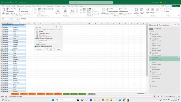Screen dimensions: 181x102
Task: Sort Z to A descending
Action: click(81, 12)
